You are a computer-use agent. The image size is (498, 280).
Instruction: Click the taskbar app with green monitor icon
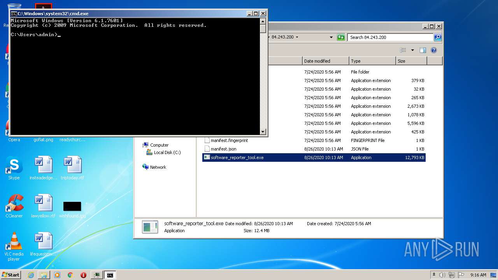tap(96, 275)
